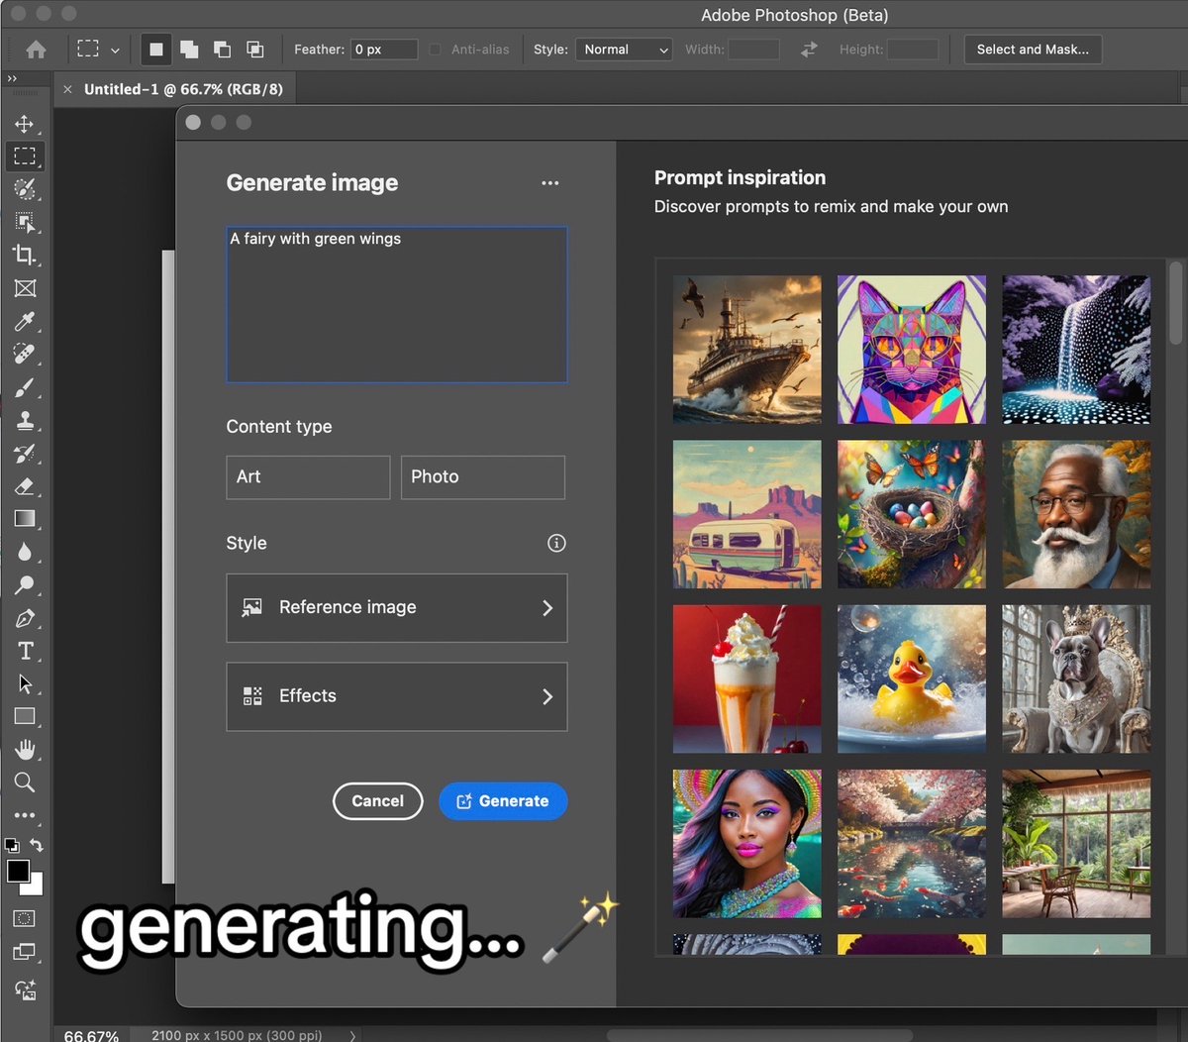Expand the Effects option
The width and height of the screenshot is (1188, 1042).
click(x=397, y=696)
